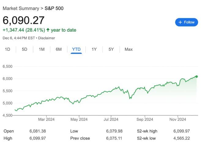Viewport: 202px width, 144px height.
Task: Switch to the 6M range tab
Action: point(59,49)
